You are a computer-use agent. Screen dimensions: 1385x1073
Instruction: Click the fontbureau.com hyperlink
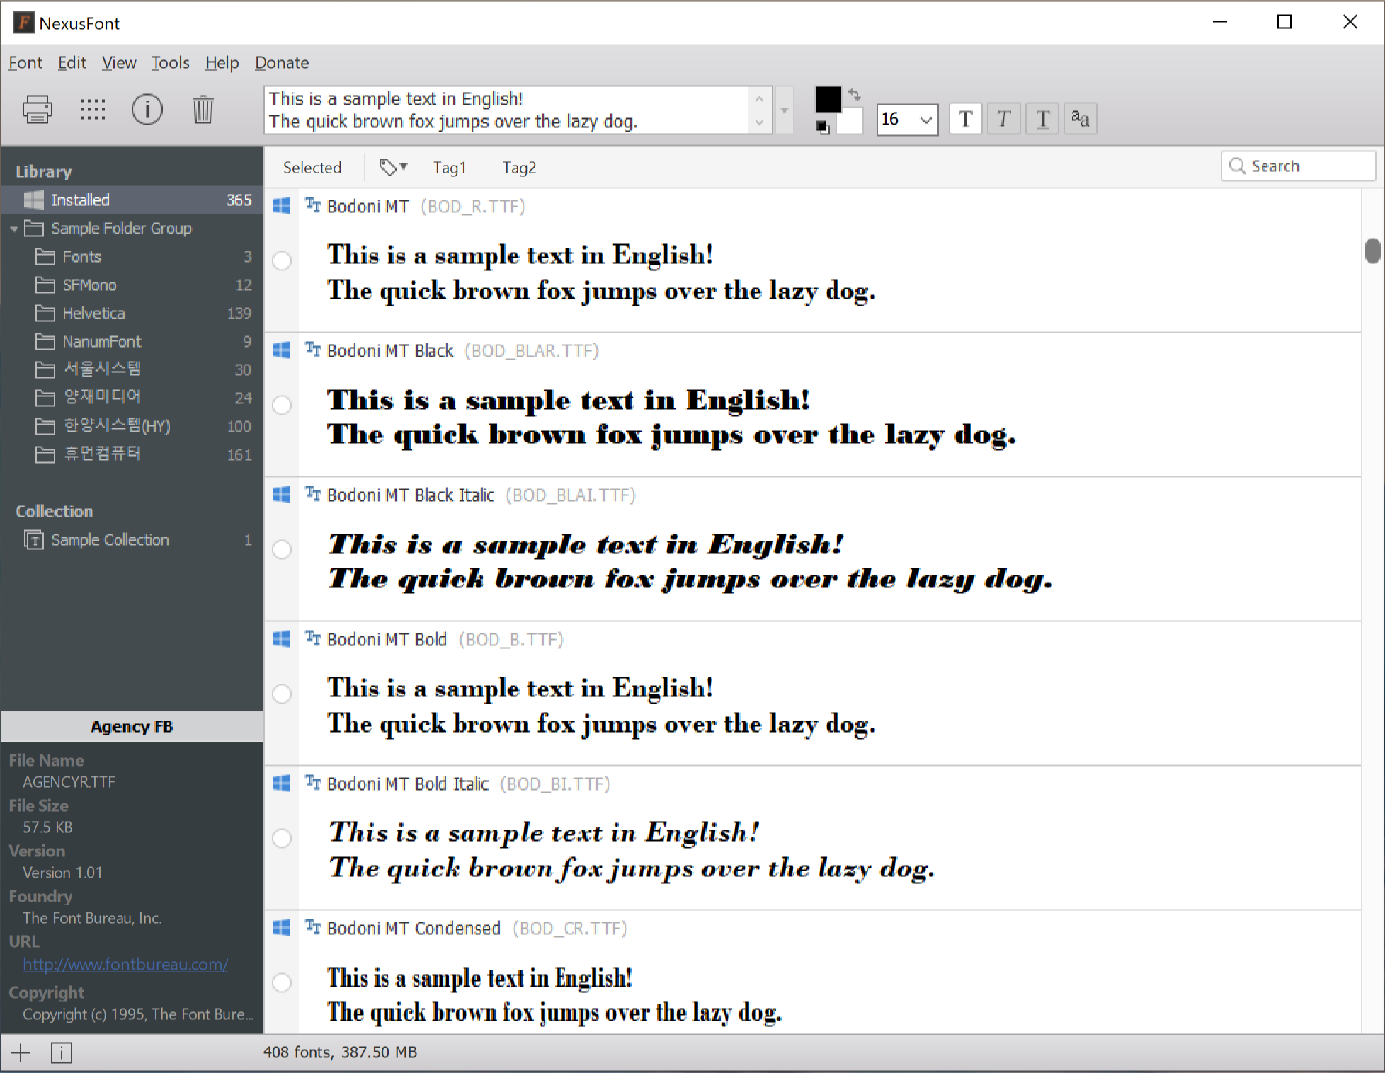pyautogui.click(x=125, y=964)
